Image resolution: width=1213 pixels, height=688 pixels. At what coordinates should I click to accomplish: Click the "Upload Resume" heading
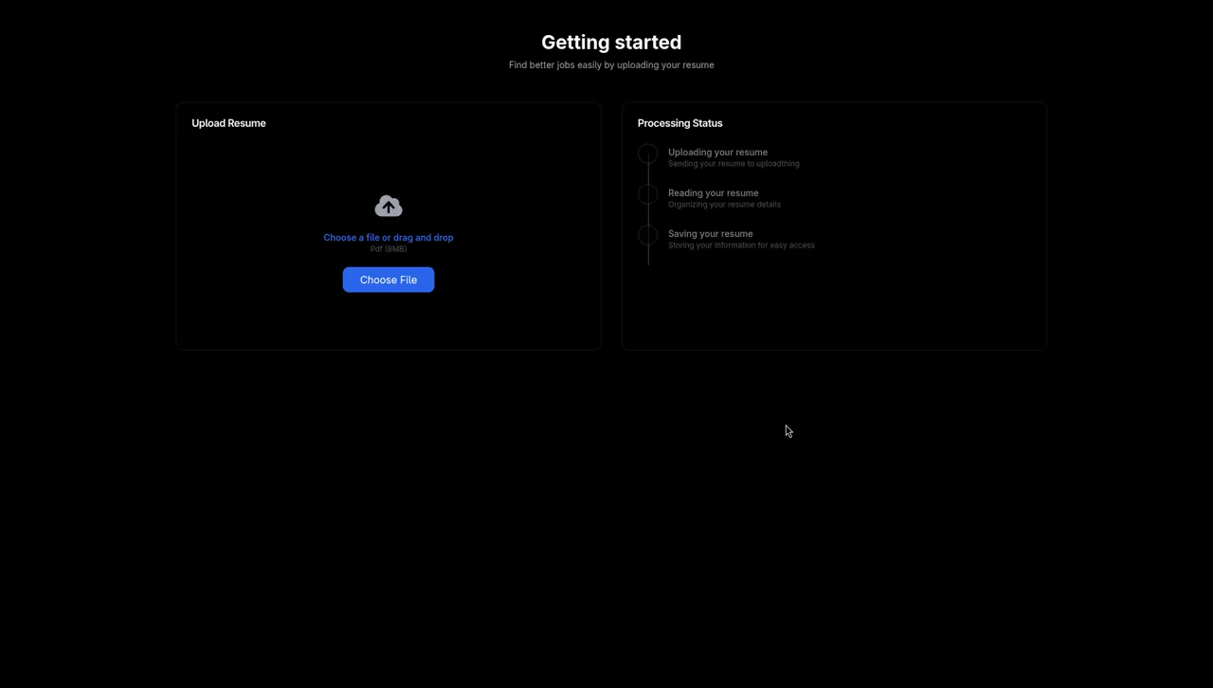pos(228,123)
